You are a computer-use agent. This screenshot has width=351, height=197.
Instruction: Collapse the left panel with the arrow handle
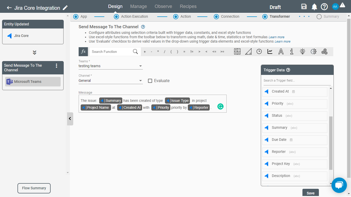point(70,119)
